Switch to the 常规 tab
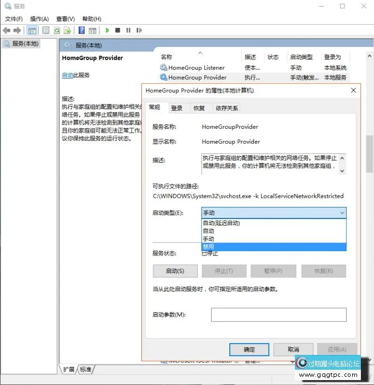The image size is (374, 385). click(x=157, y=107)
